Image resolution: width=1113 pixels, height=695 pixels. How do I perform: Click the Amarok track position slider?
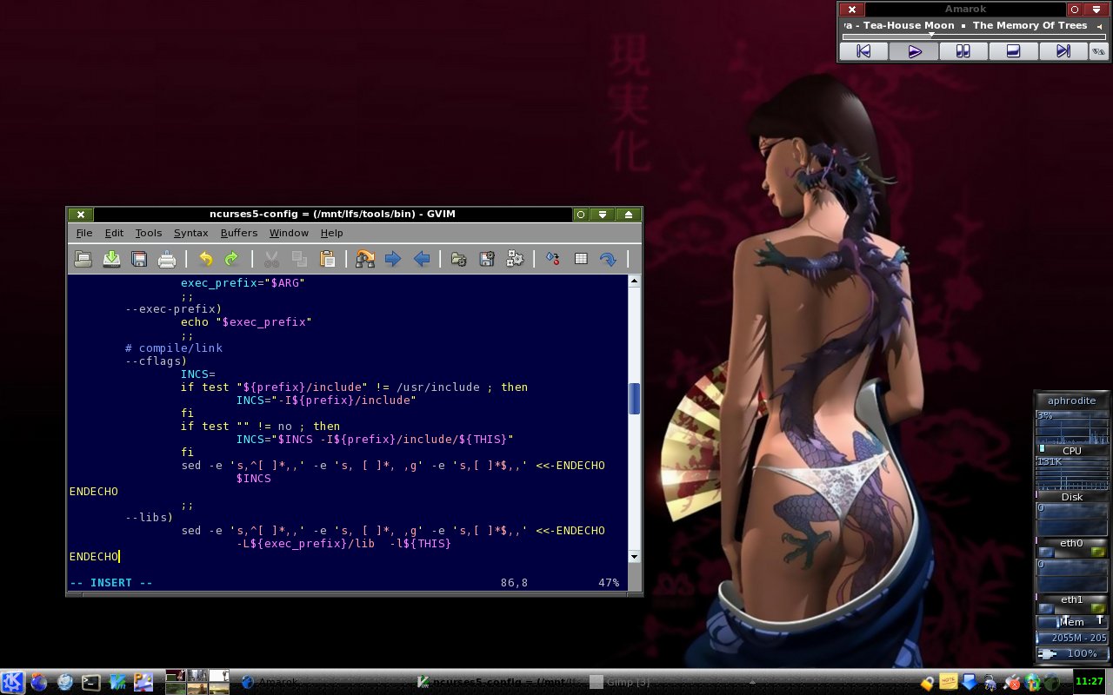click(974, 36)
